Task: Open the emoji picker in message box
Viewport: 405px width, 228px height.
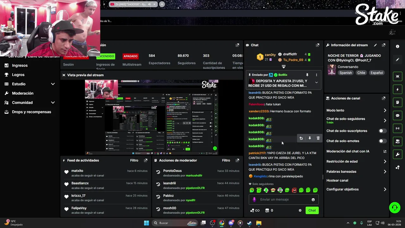Action: pos(313,199)
